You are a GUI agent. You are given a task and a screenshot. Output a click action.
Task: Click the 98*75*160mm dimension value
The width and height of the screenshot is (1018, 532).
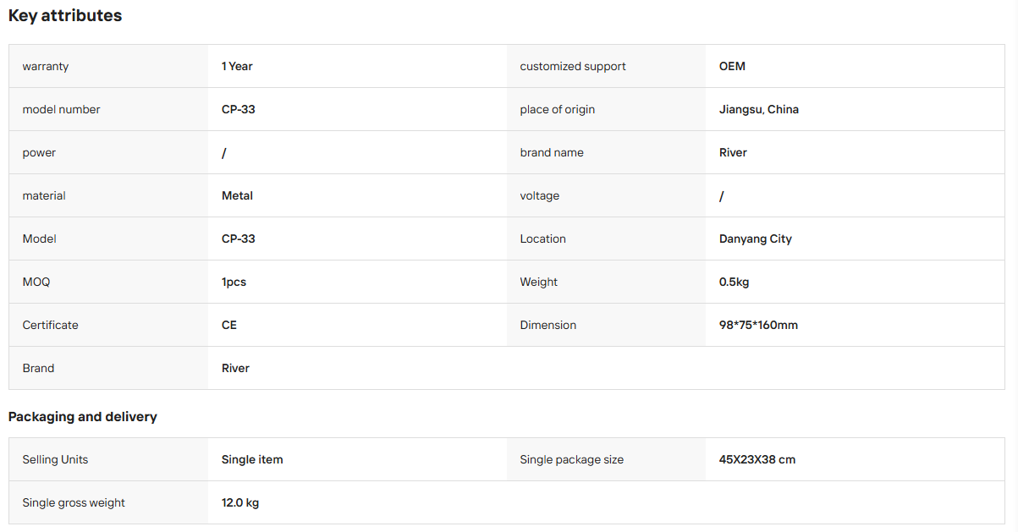[x=758, y=325]
